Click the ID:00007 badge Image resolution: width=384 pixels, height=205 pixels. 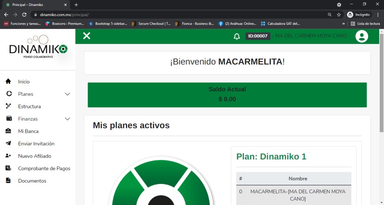tap(258, 36)
